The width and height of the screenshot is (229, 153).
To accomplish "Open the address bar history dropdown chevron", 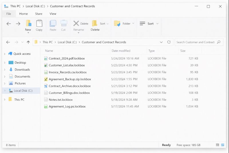I will [x=161, y=42].
